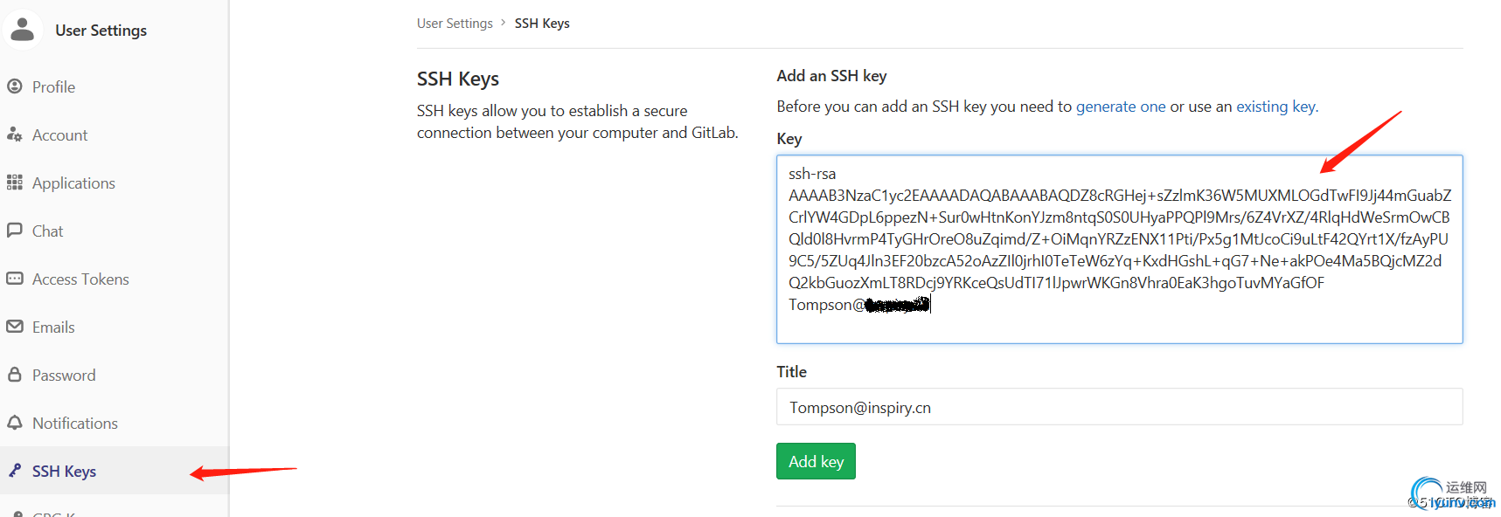Click the SSH Keys key icon
1501x517 pixels.
point(15,471)
